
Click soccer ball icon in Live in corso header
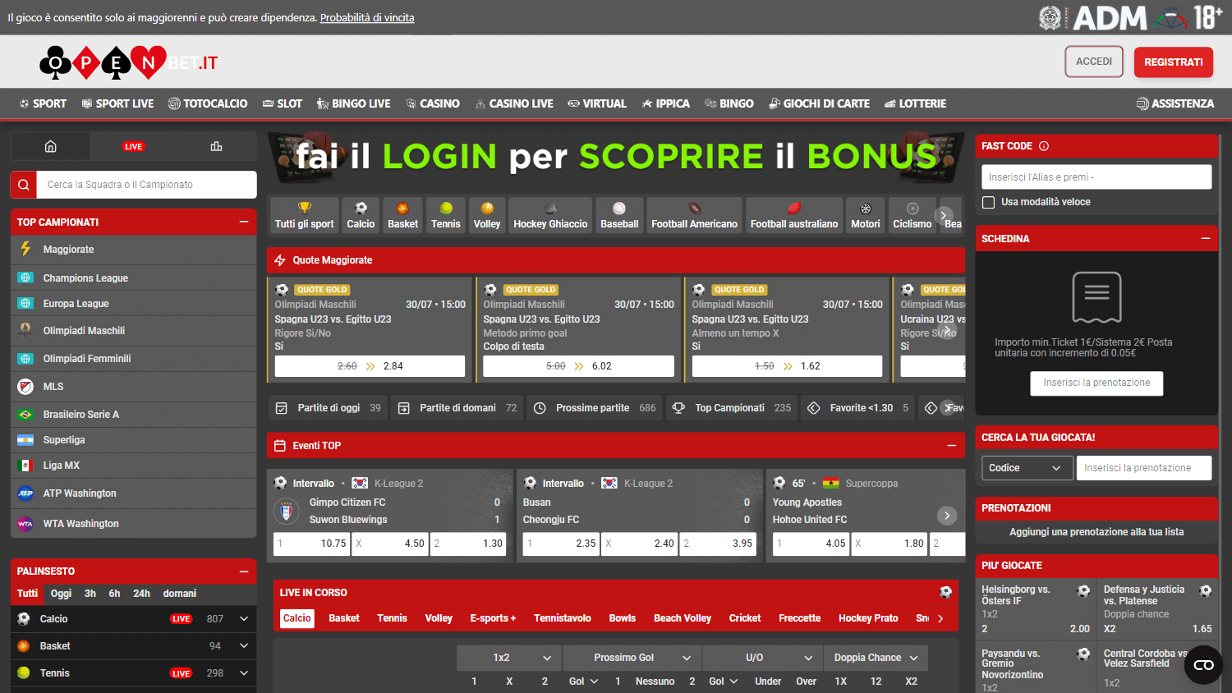[x=945, y=592]
